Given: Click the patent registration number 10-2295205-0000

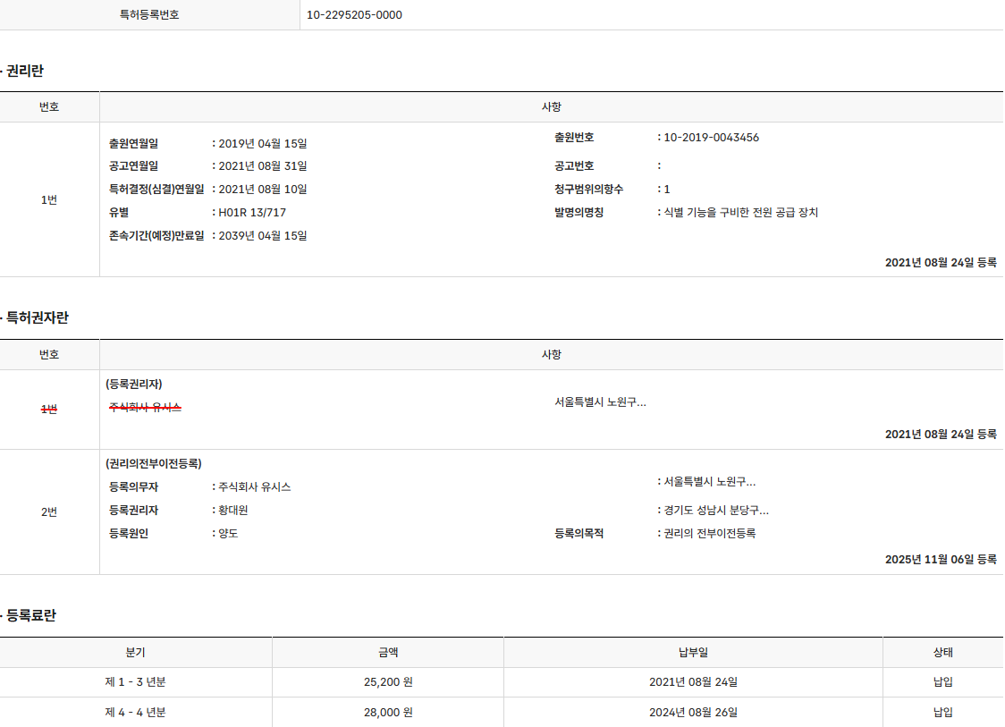Looking at the screenshot, I should 354,15.
